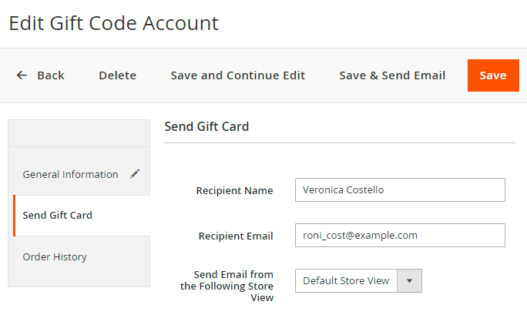Open the Default Store View select box

pyautogui.click(x=346, y=281)
